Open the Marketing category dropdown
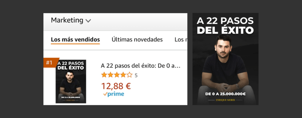 pyautogui.click(x=71, y=20)
